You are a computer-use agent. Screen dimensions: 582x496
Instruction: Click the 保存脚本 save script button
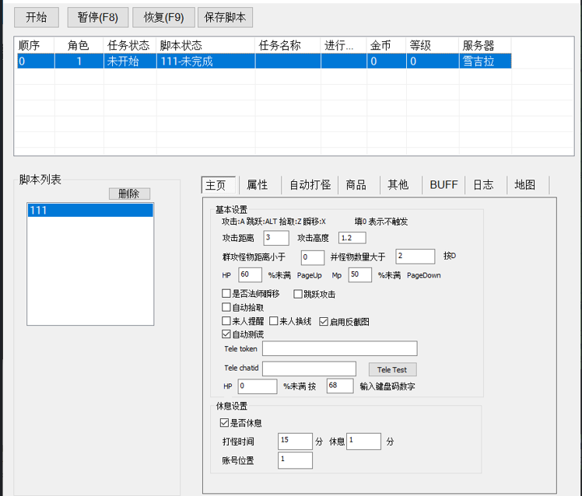[x=225, y=17]
